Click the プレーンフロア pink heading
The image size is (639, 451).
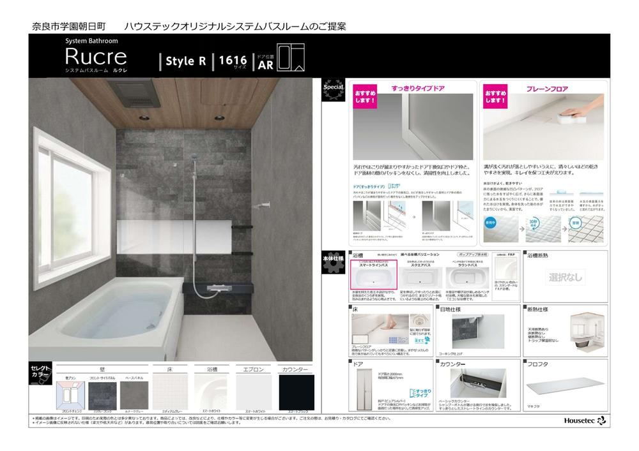[547, 89]
